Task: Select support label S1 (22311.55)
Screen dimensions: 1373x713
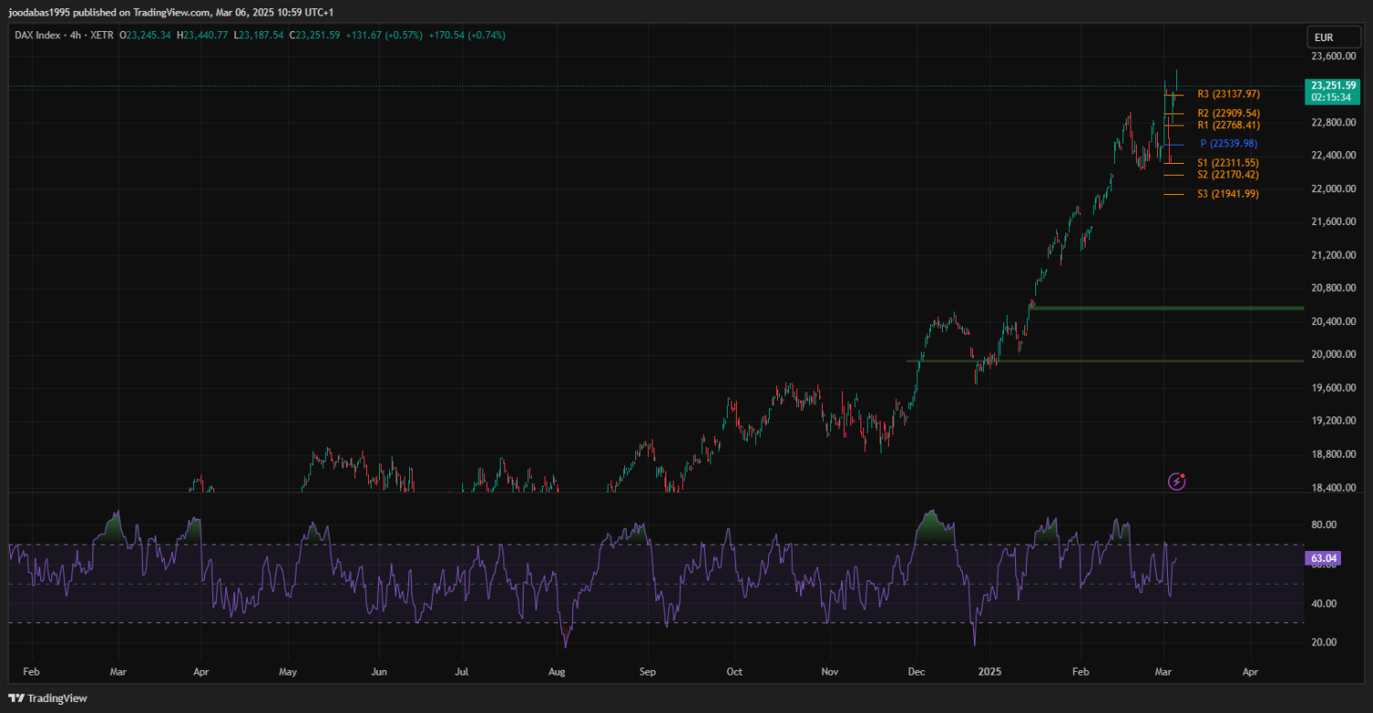Action: coord(1228,163)
